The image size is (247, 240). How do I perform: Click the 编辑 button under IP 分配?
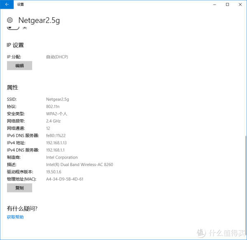coord(19,66)
